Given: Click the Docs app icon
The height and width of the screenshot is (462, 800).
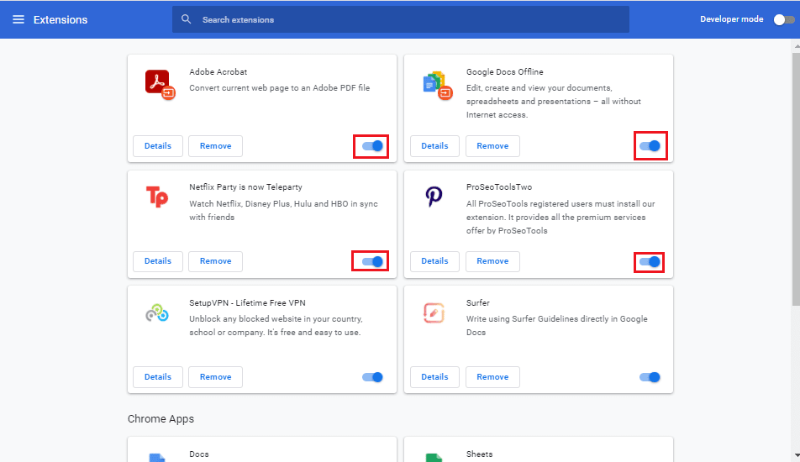Looking at the screenshot, I should click(x=157, y=458).
